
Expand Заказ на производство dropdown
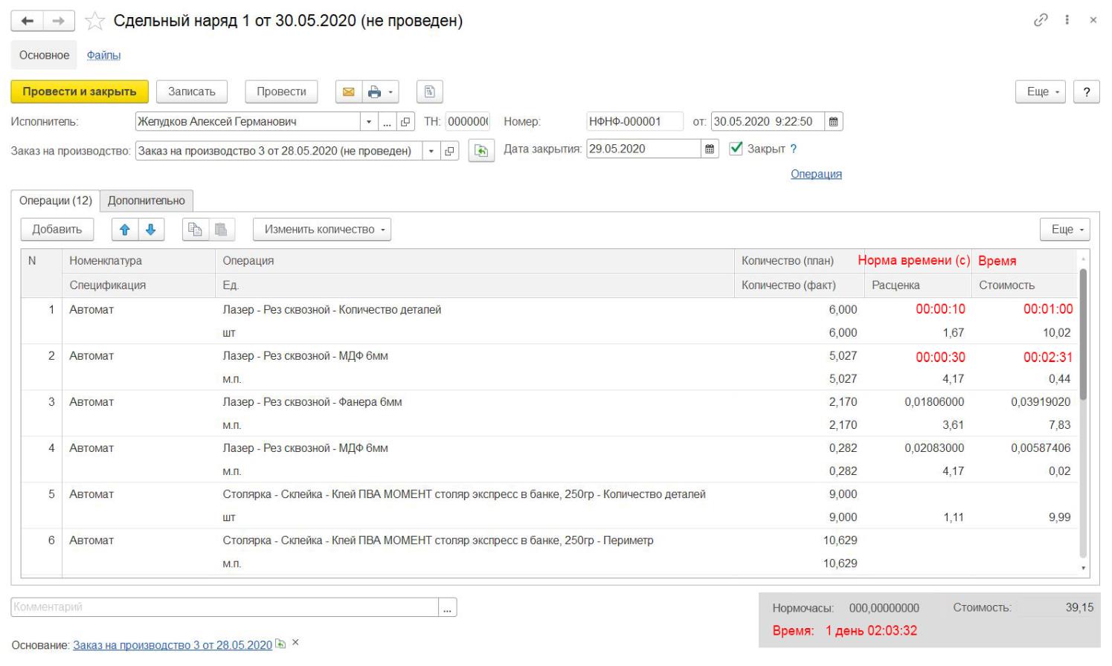(x=431, y=151)
